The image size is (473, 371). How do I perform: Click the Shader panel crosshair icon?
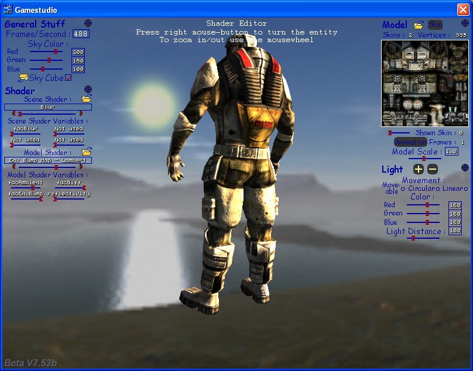pos(88,89)
